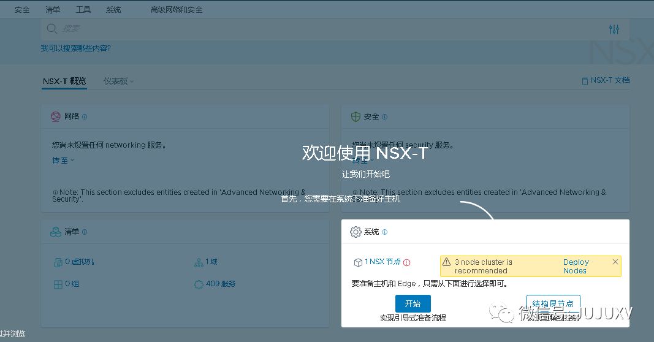Click the search magnifier icon
The height and width of the screenshot is (342, 654).
[x=51, y=29]
